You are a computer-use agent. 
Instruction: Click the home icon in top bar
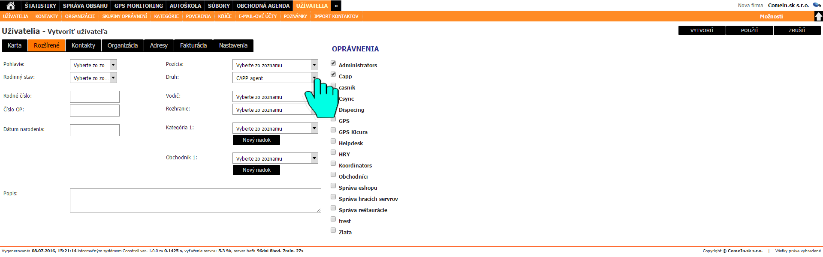point(11,6)
